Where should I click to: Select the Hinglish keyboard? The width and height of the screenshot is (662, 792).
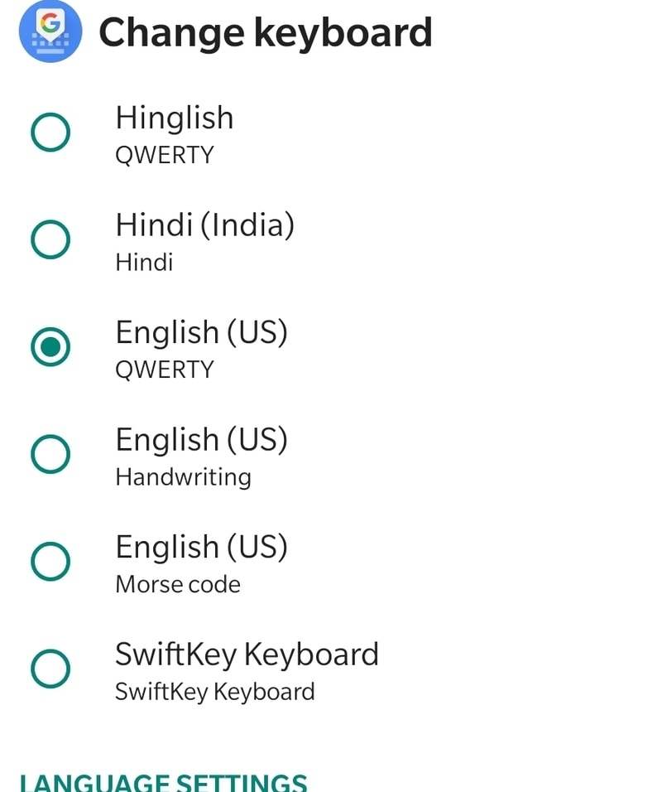coord(50,131)
